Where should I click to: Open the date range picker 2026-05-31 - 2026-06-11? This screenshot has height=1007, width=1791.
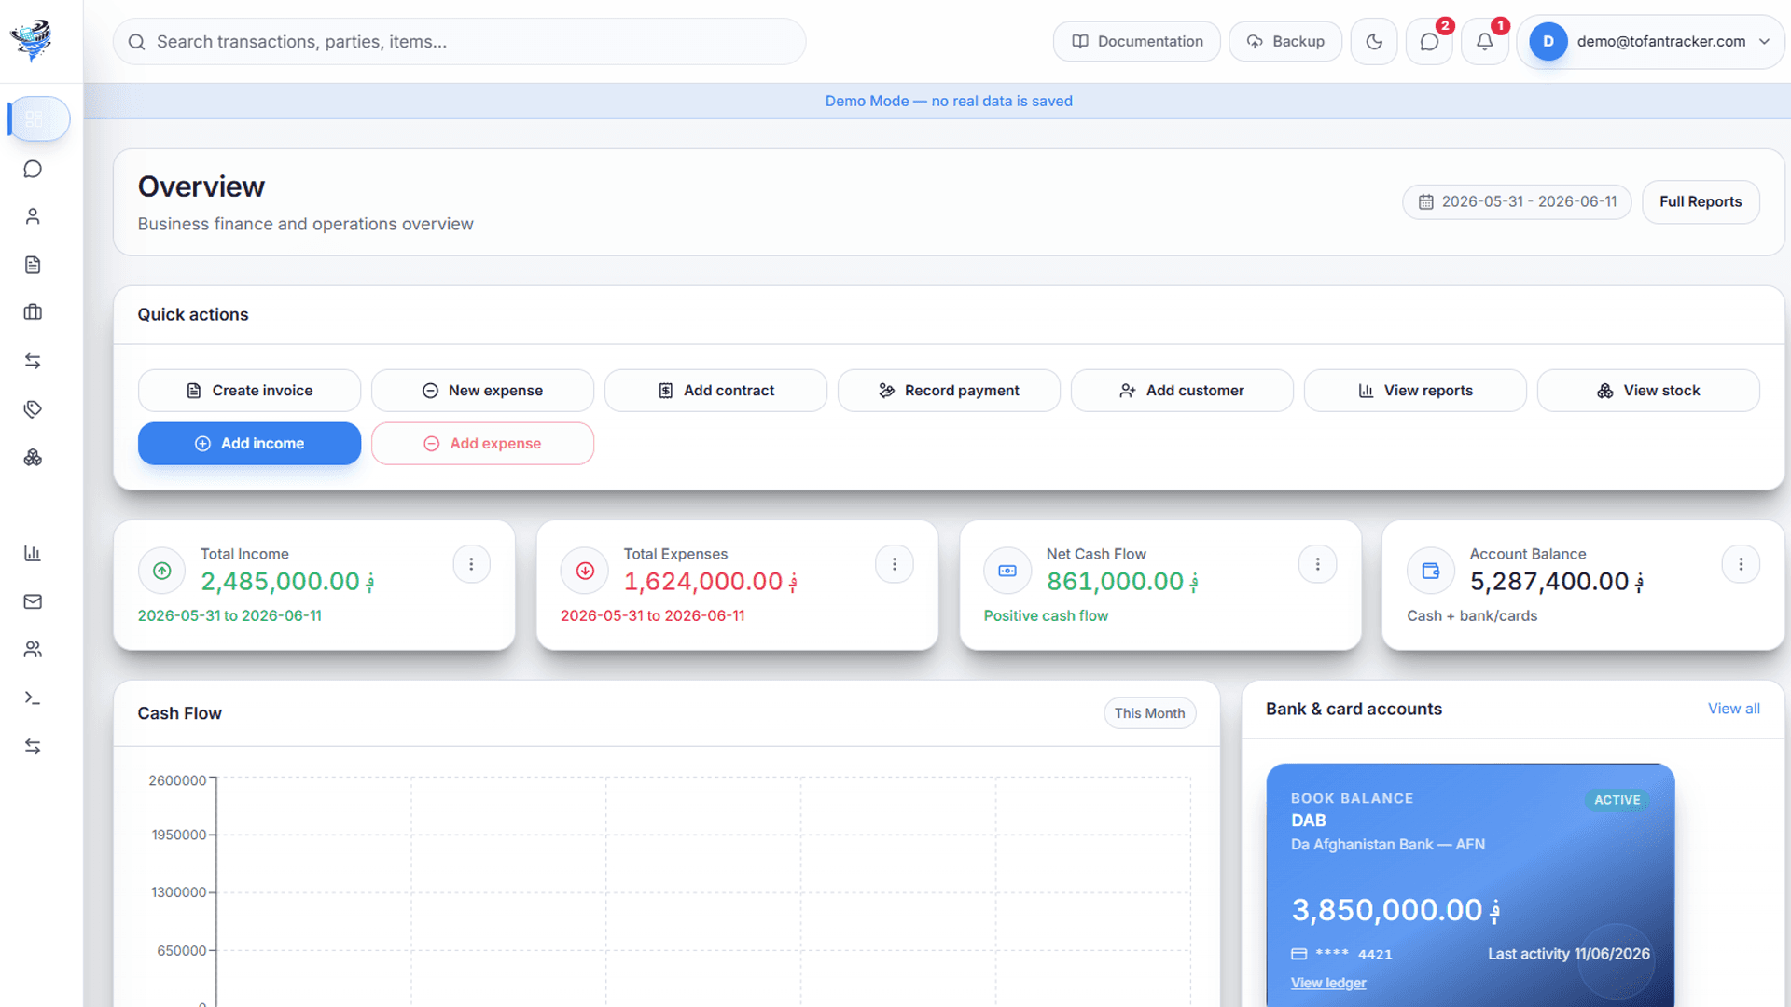[1517, 201]
